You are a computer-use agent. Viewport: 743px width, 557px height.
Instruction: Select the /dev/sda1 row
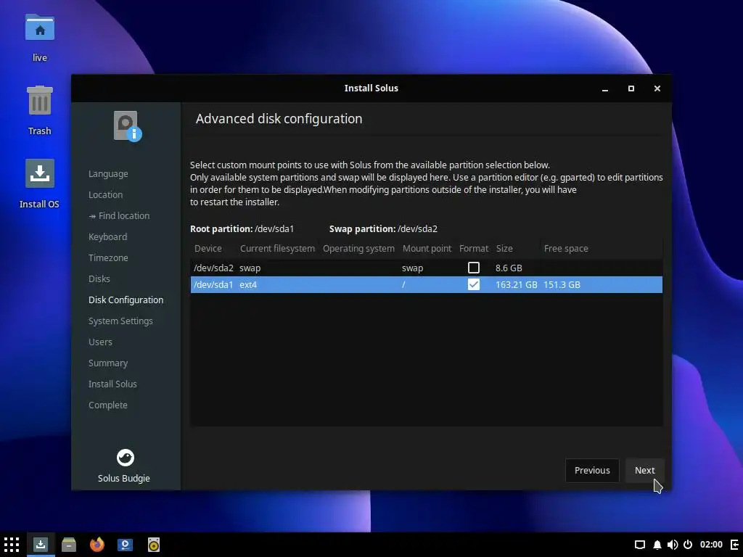tap(426, 284)
